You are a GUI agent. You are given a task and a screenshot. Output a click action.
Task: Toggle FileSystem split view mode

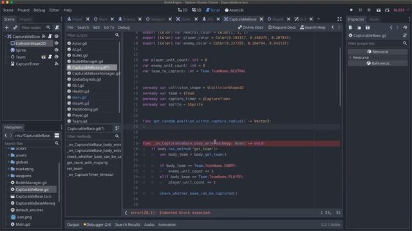(x=57, y=135)
